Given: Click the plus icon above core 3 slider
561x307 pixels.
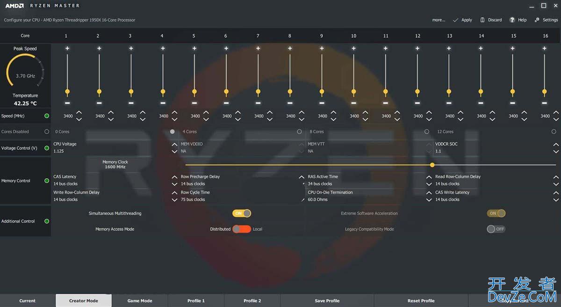Looking at the screenshot, I should 131,48.
